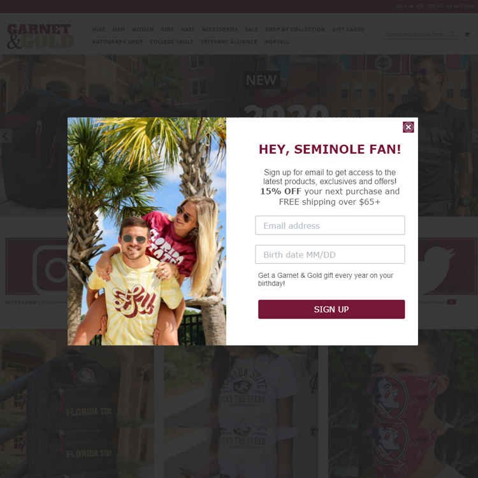Open the NIKE menu item
Image resolution: width=478 pixels, height=478 pixels.
point(99,29)
